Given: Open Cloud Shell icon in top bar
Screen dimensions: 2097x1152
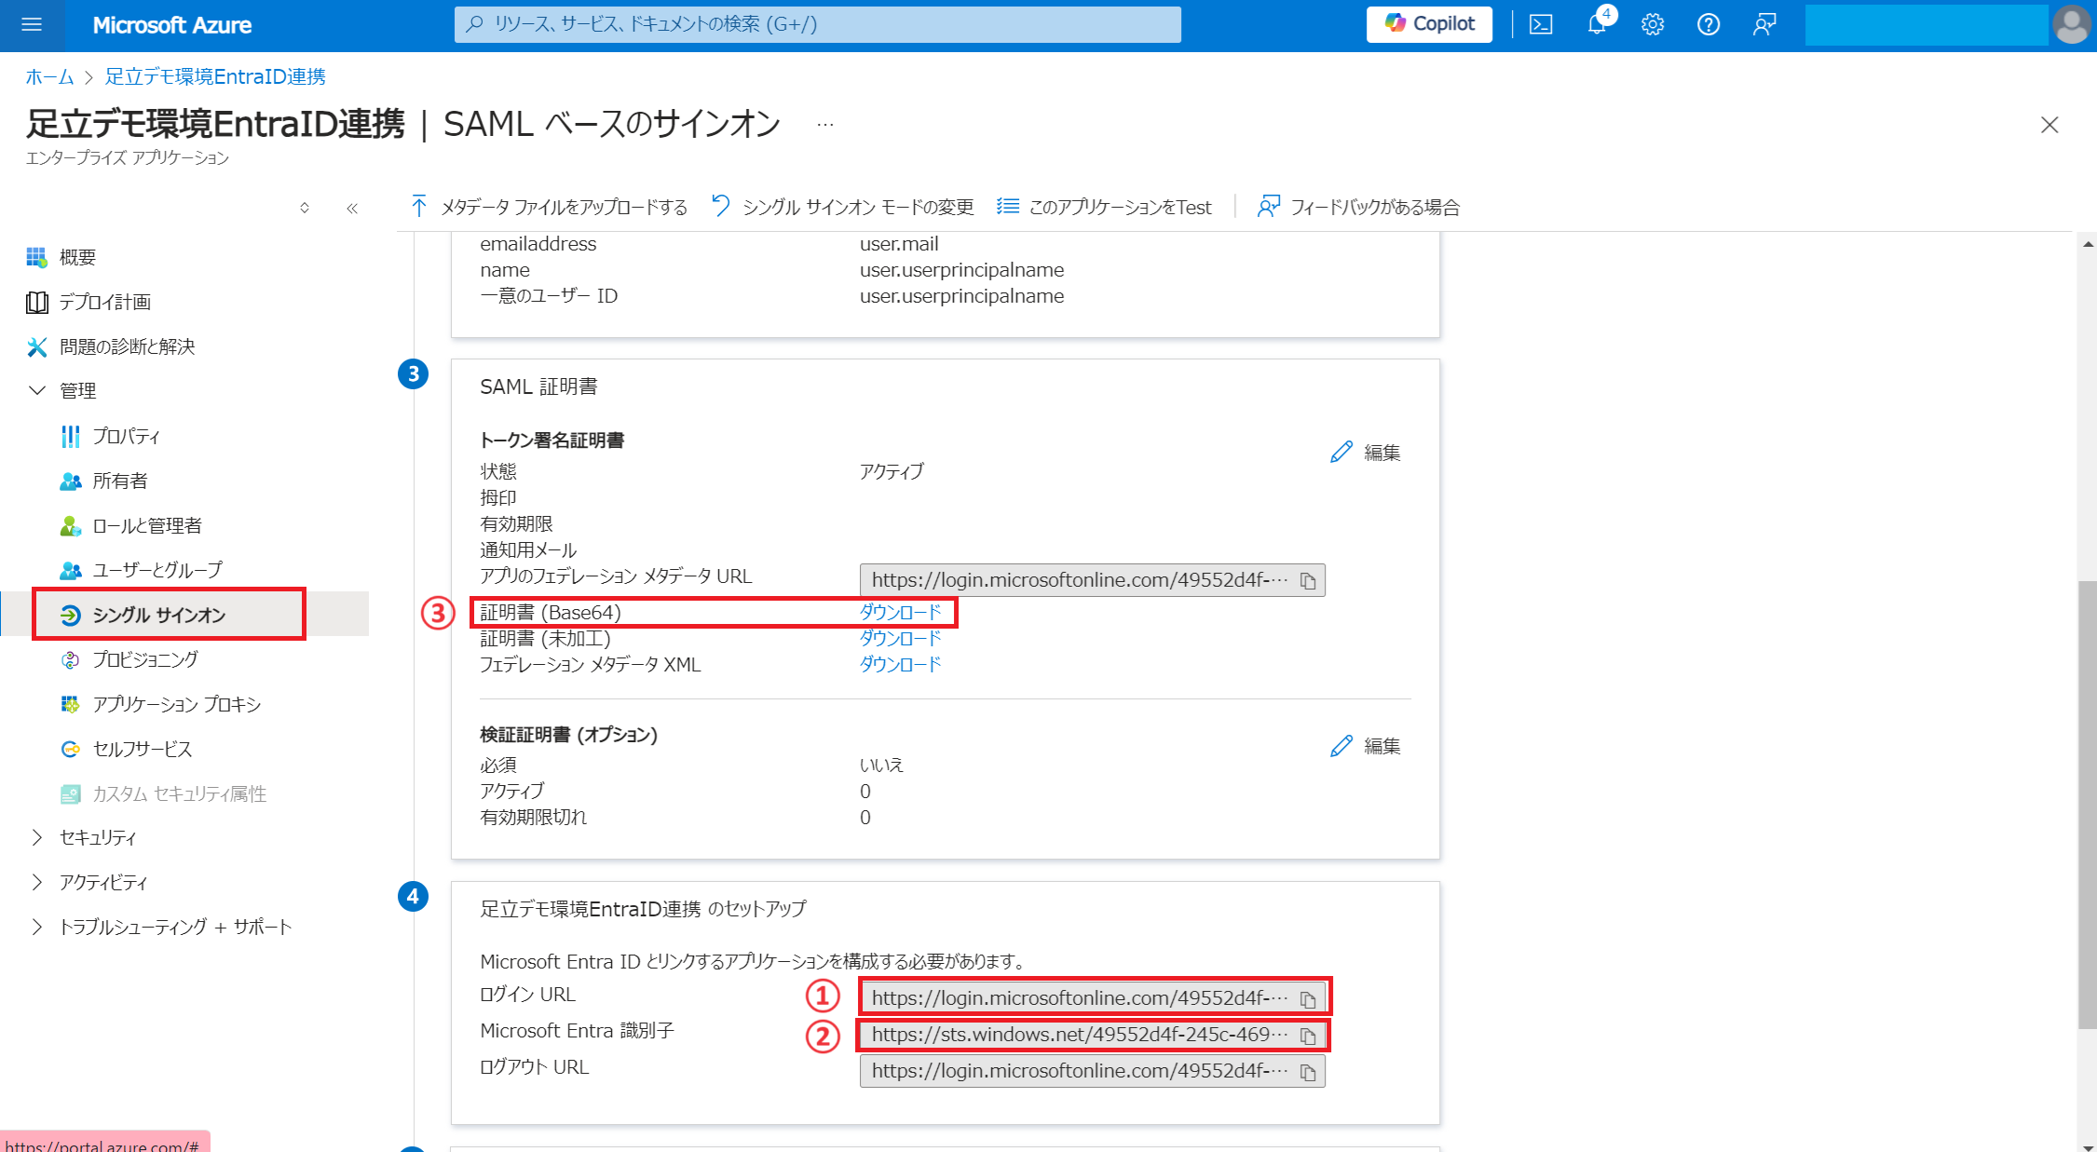Looking at the screenshot, I should pos(1541,24).
